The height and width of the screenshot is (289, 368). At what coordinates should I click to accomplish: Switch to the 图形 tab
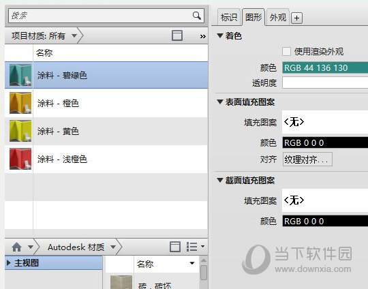pos(254,17)
